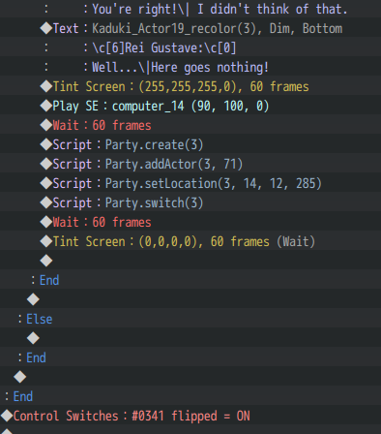The height and width of the screenshot is (434, 381).
Task: Click the diamond marker beside Party.create script
Action: pos(46,144)
